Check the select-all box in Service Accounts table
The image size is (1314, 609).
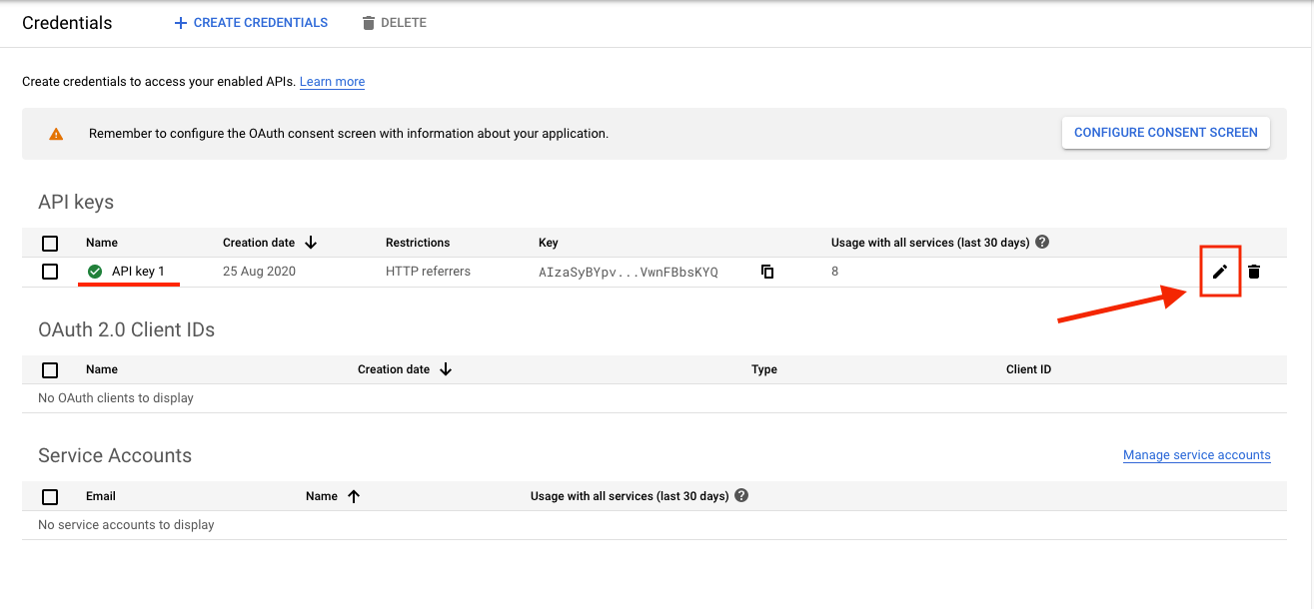point(50,496)
